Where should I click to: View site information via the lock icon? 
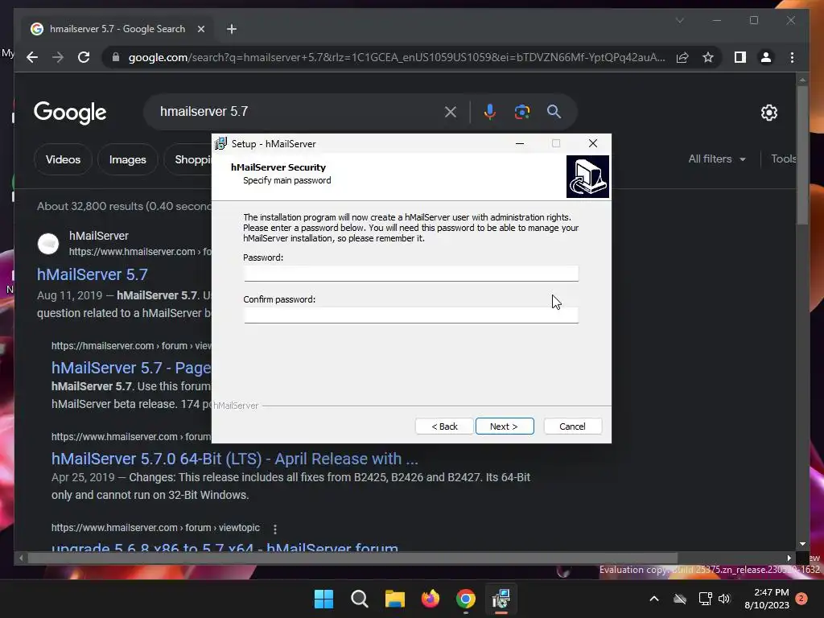point(116,57)
